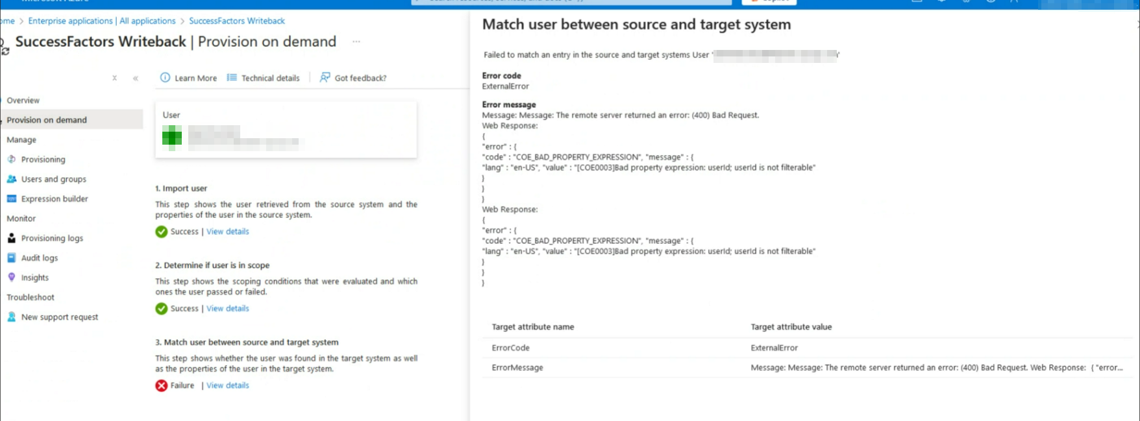Click the Troubleshoot section heading
Image resolution: width=1140 pixels, height=421 pixels.
(x=31, y=297)
